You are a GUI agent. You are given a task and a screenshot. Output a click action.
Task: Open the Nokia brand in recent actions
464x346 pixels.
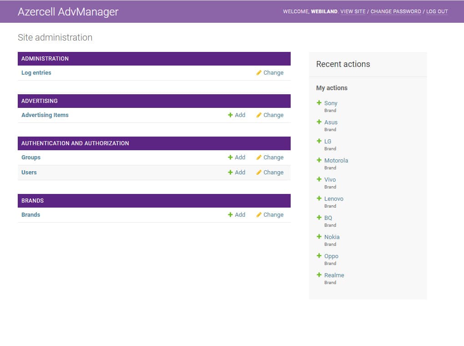332,237
